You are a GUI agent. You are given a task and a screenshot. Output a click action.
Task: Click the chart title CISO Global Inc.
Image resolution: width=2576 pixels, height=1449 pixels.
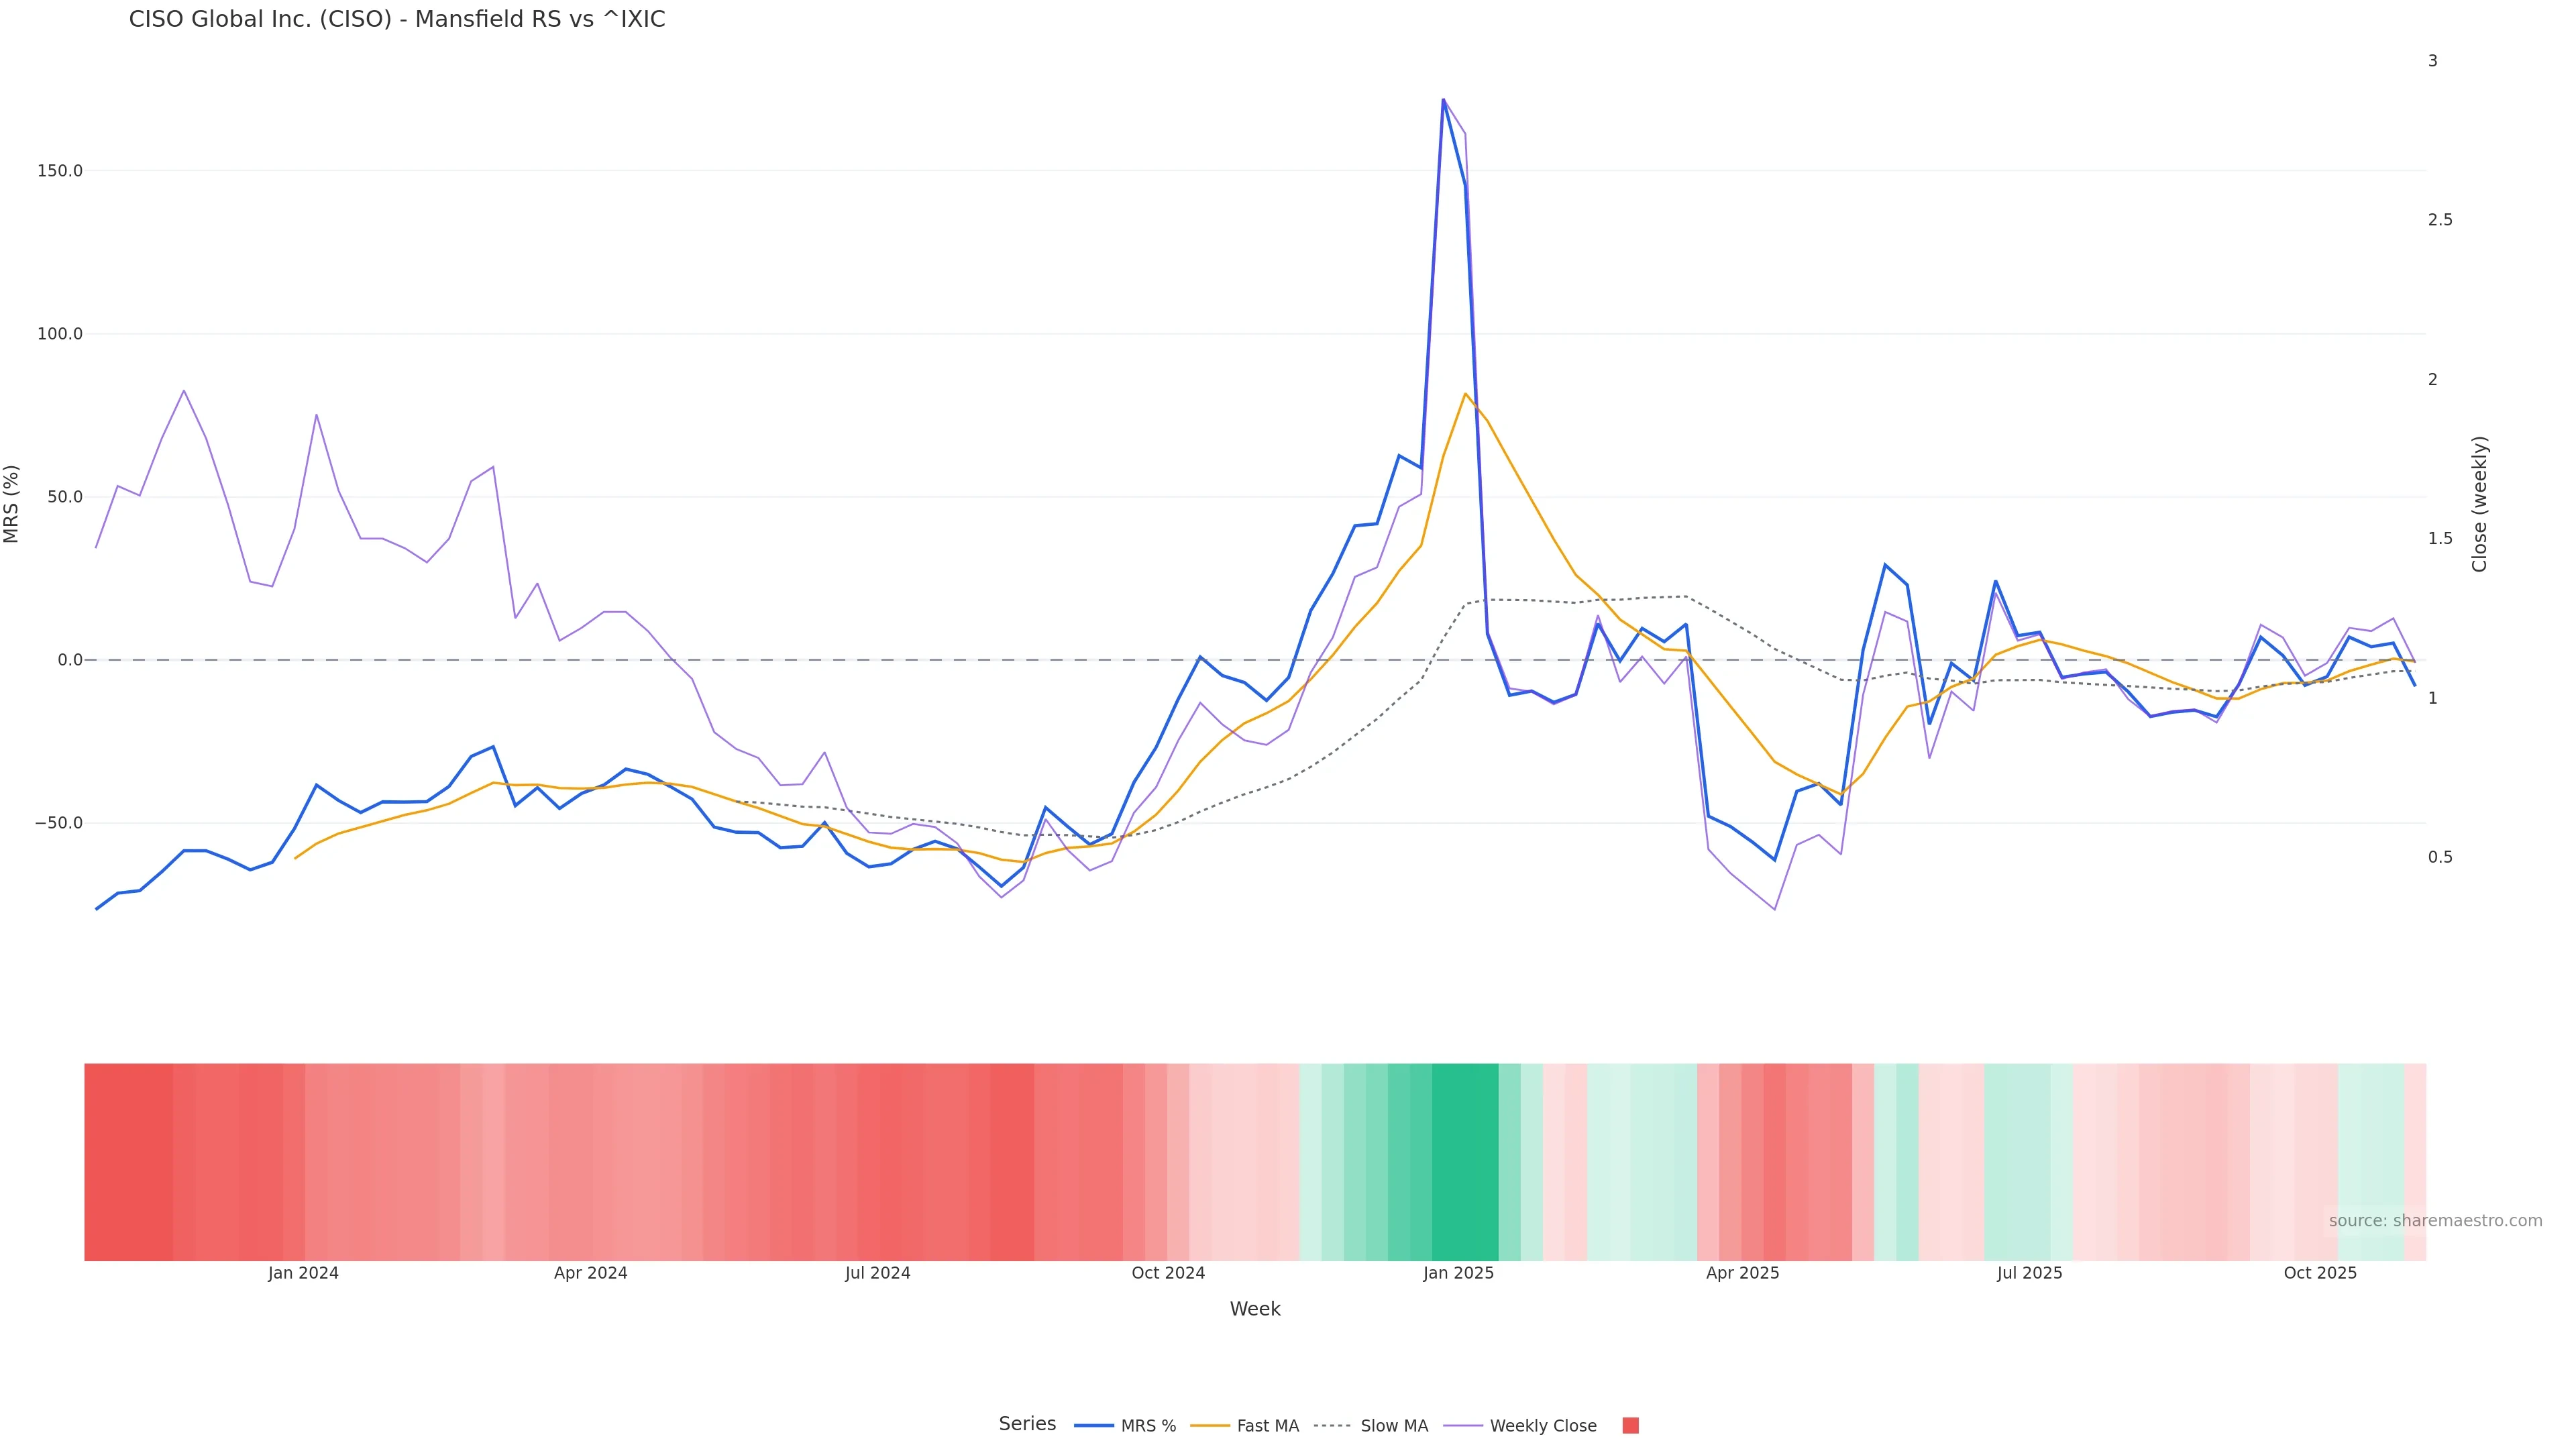pyautogui.click(x=397, y=19)
